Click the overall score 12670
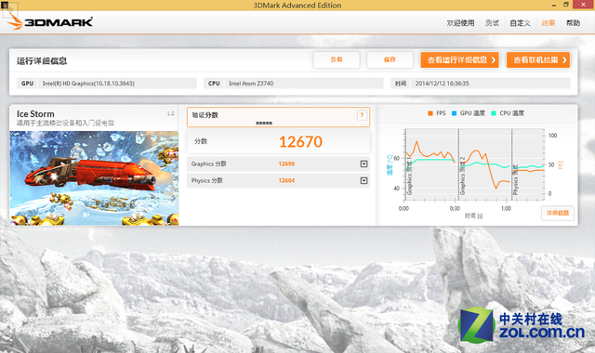 [300, 142]
